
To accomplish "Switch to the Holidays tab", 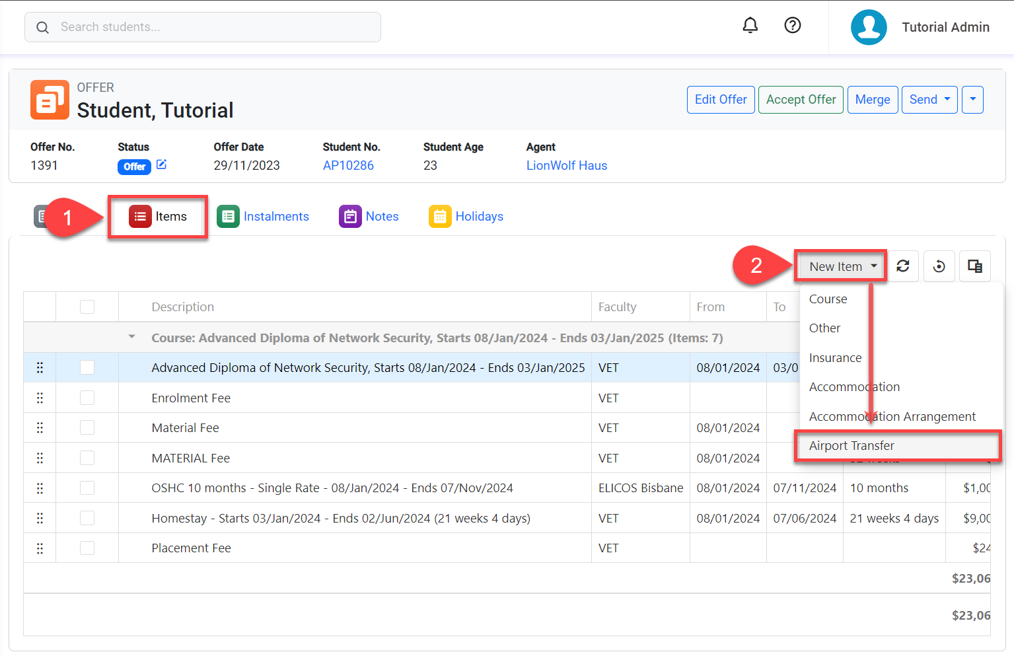I will tap(466, 217).
